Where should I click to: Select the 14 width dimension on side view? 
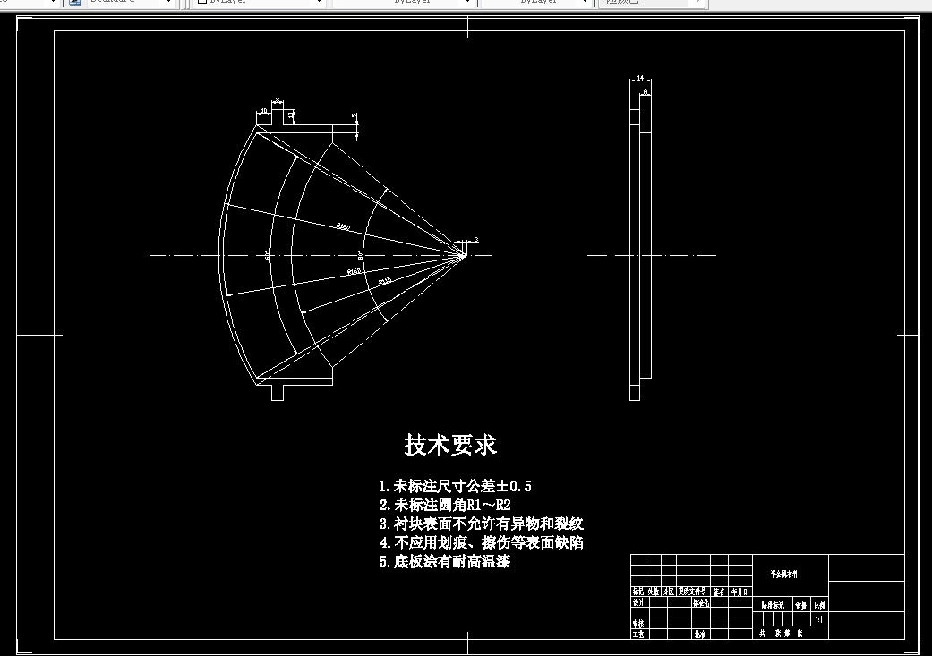[640, 78]
